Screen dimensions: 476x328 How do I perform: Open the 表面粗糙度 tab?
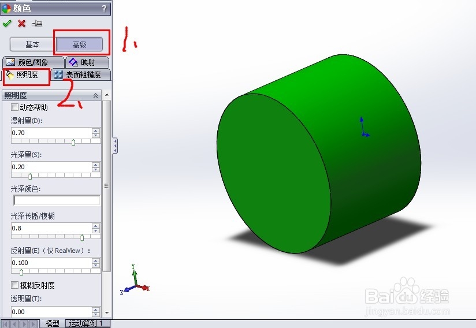click(x=81, y=74)
